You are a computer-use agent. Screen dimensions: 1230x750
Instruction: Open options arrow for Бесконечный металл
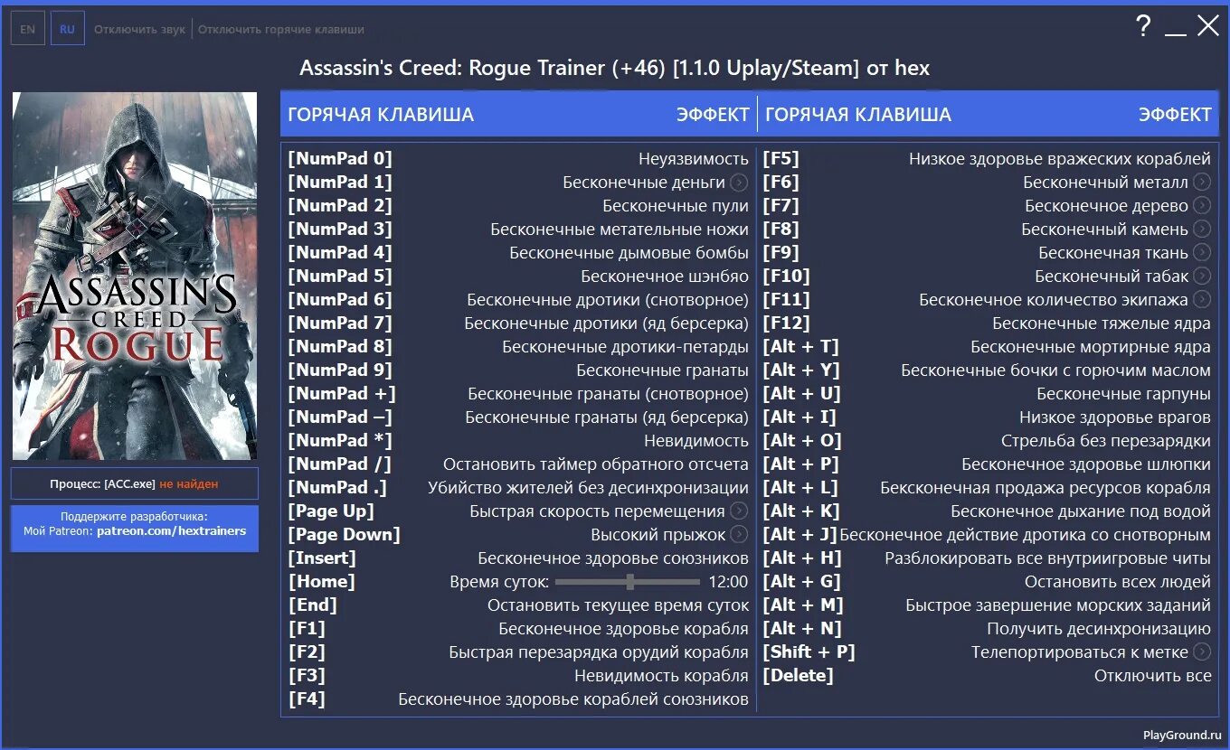1201,183
